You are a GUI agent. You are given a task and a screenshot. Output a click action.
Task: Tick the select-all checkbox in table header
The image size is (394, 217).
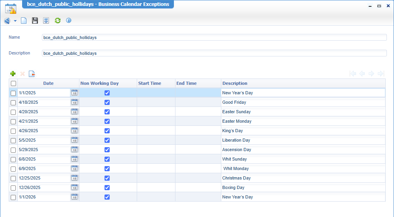pos(13,84)
